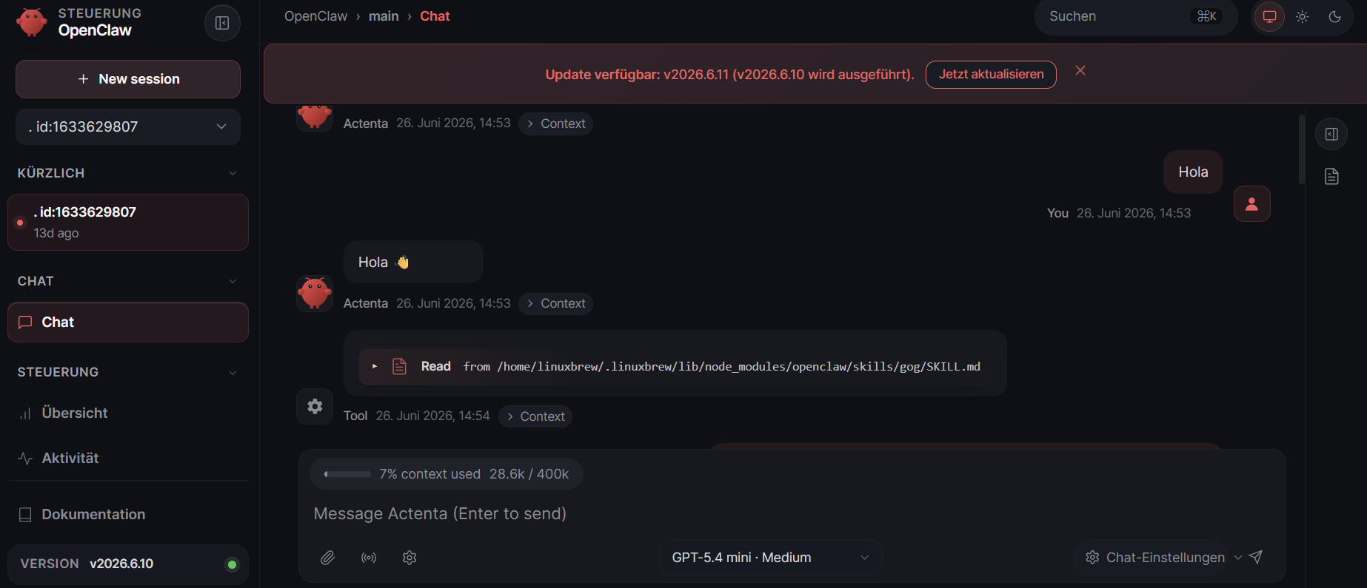Viewport: 1367px width, 588px height.
Task: Open Aktivität page
Action: [128, 458]
